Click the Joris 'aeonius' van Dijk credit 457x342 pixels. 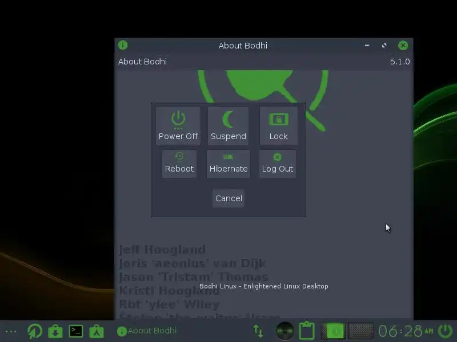coord(193,263)
